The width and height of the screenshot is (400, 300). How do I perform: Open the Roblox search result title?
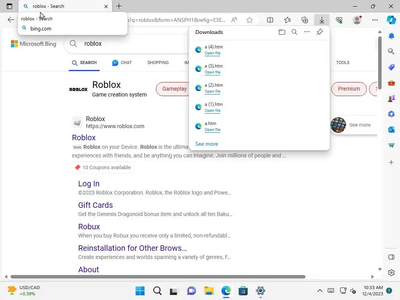tap(84, 138)
